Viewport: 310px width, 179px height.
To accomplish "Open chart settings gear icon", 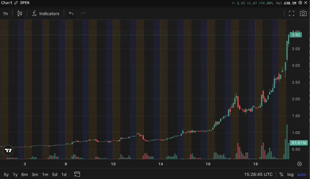I will click(300, 3).
